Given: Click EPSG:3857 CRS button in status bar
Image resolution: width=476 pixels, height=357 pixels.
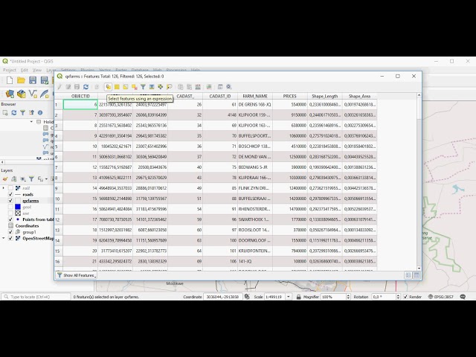Looking at the screenshot, I should [x=441, y=297].
